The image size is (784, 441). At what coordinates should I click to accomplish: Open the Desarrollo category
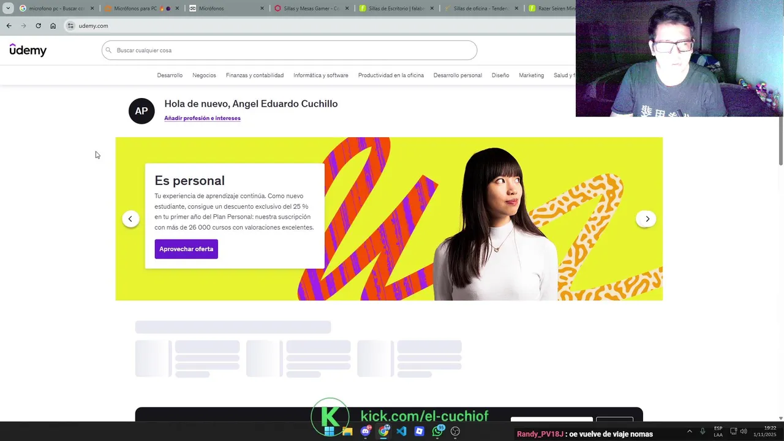point(170,75)
